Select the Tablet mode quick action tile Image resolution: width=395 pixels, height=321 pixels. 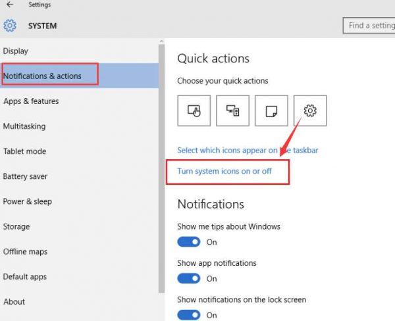(194, 111)
